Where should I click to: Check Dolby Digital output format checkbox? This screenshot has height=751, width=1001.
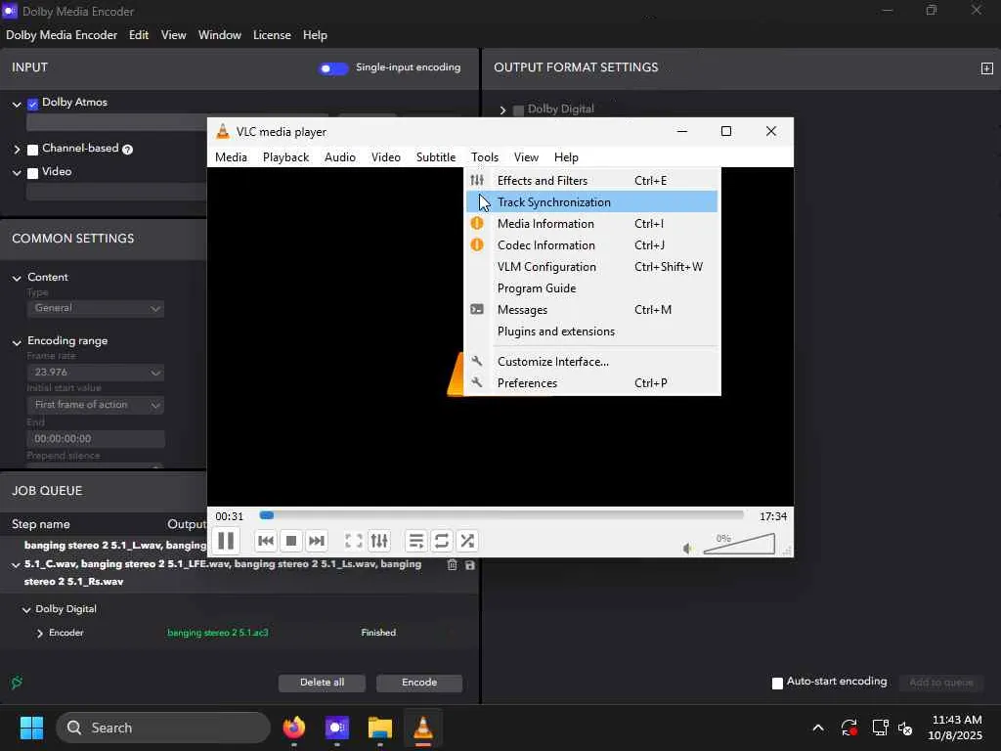click(518, 110)
